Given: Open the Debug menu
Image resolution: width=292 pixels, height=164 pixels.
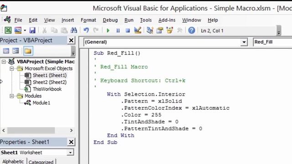Looking at the screenshot, I should tap(110, 20).
